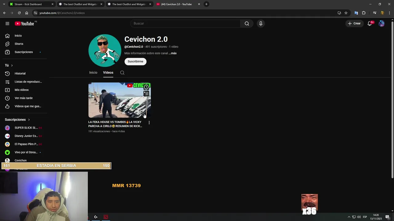Search within the Cevichon 2.0 channel

[122, 73]
